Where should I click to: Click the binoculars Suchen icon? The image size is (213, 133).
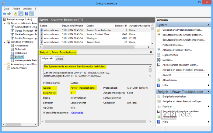click(159, 60)
